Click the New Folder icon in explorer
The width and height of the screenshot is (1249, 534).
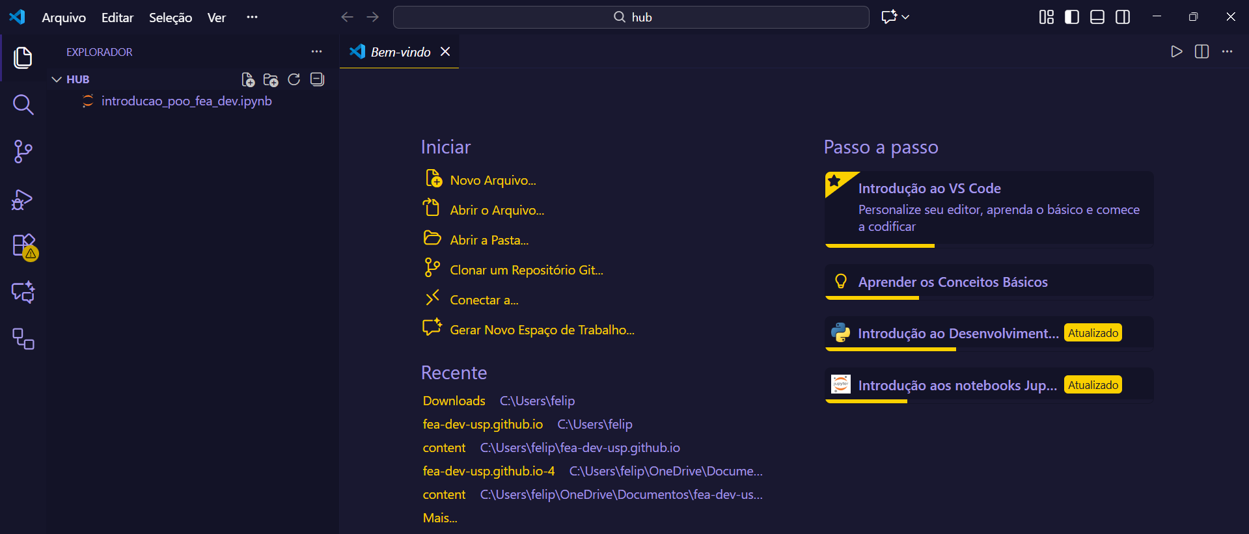(271, 79)
